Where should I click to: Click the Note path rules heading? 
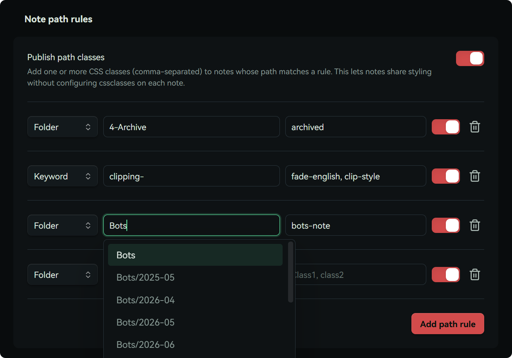pyautogui.click(x=58, y=19)
